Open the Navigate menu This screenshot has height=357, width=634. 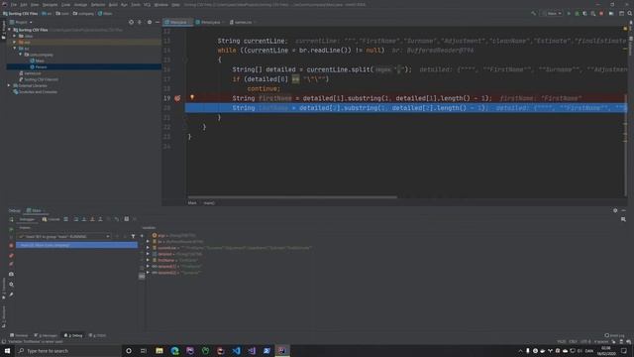coord(51,4)
